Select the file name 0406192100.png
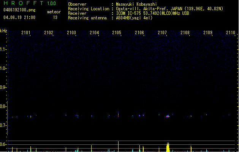Screen dimensions: 239x152 tap(19, 10)
